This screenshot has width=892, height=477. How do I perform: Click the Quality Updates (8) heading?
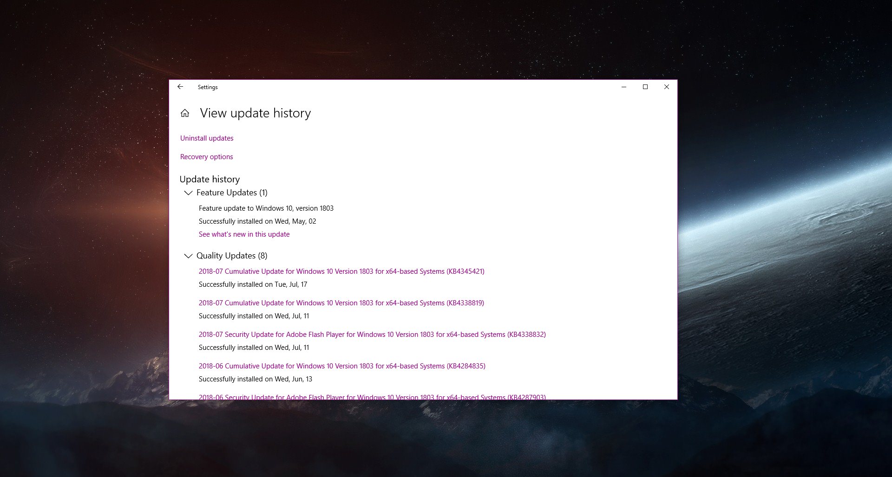click(x=232, y=256)
